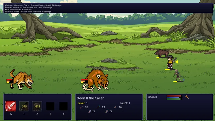The image size is (215, 121).
Task: Click the torch item icon beside Xeon II
Action: point(187,97)
